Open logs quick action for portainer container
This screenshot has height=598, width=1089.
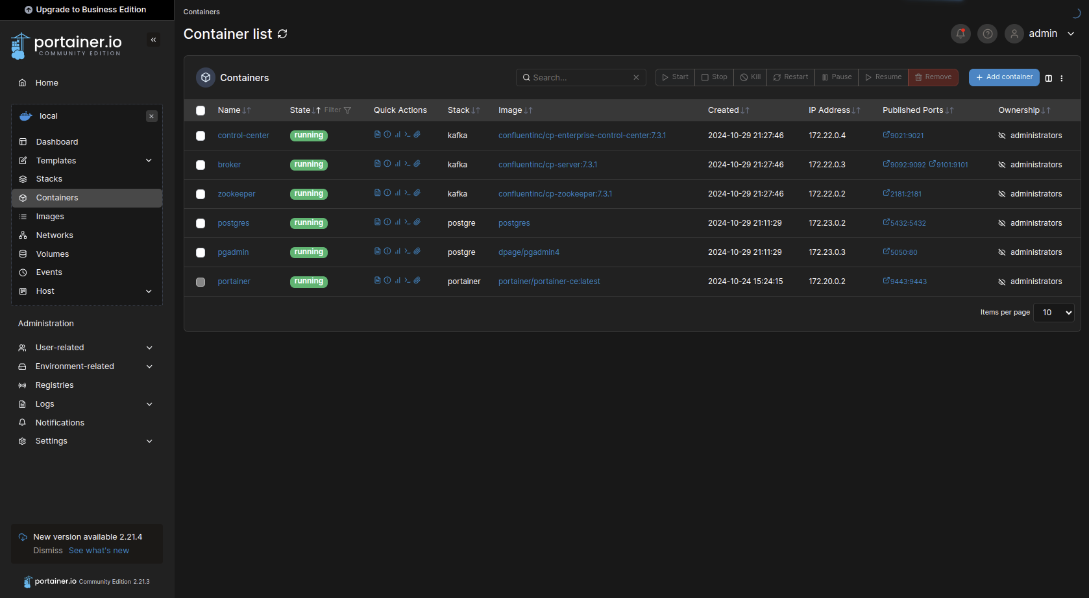[377, 281]
